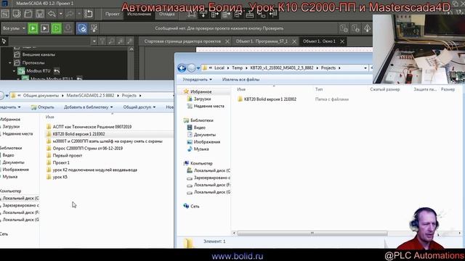Open Общий доступ dropdown
Viewport: 465px width, 261px height.
pyautogui.click(x=139, y=107)
